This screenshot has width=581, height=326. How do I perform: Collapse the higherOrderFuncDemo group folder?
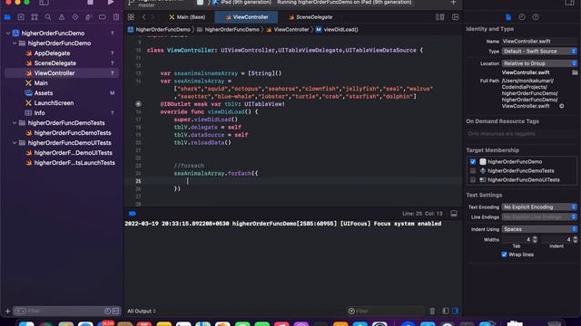tap(15, 43)
